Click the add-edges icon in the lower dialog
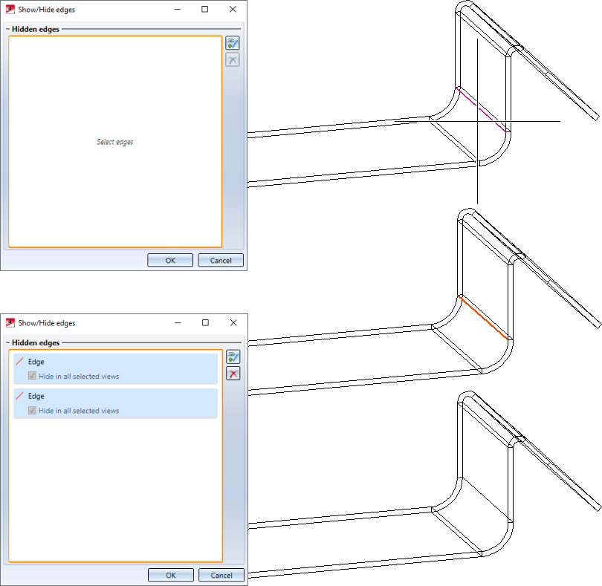 coord(233,358)
